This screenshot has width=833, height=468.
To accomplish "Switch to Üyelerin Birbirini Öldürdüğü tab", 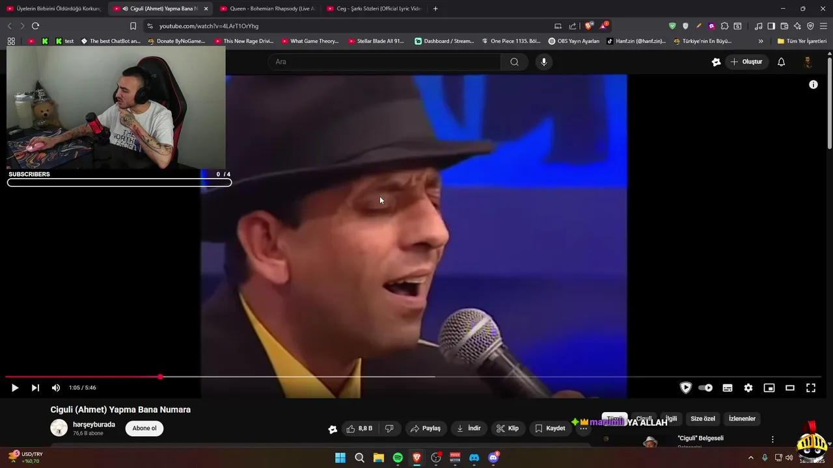I will pos(53,8).
